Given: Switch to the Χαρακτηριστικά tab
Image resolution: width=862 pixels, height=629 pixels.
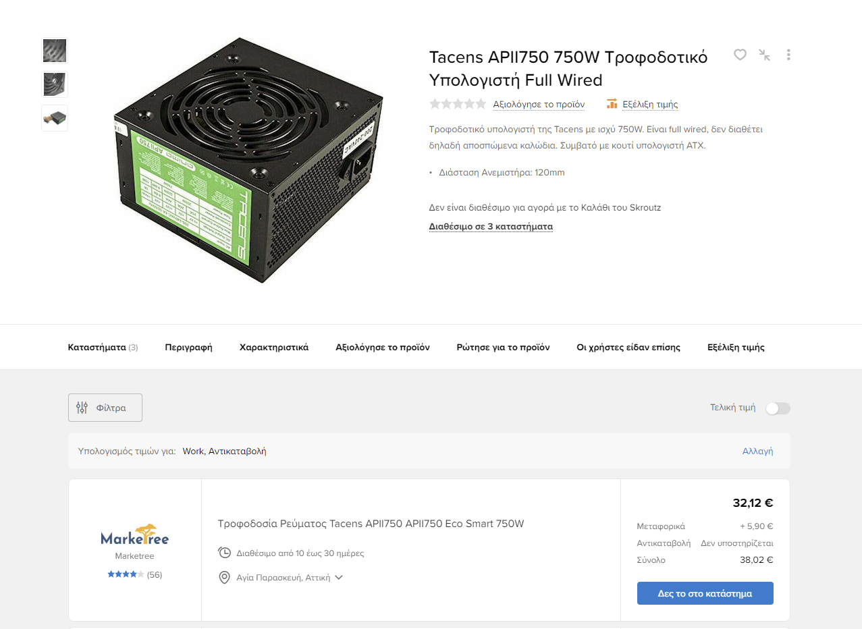Looking at the screenshot, I should [x=274, y=348].
